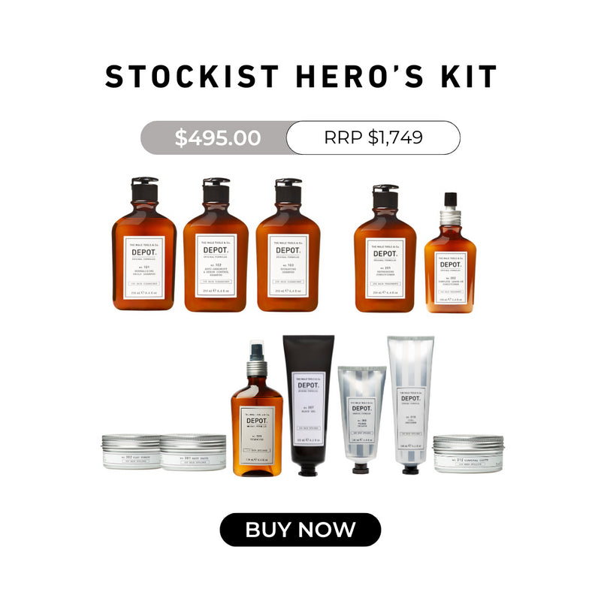
Task: Select the No. 102 anti-dandruff shampoo bottle
Action: (x=216, y=245)
